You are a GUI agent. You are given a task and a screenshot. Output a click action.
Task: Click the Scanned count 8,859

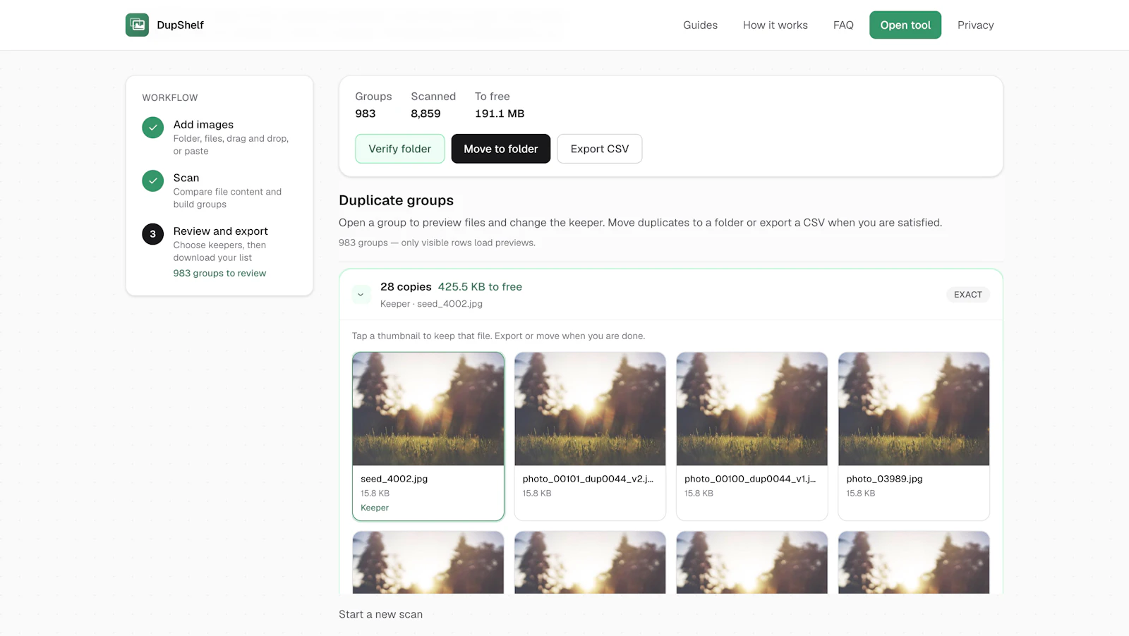click(x=425, y=114)
